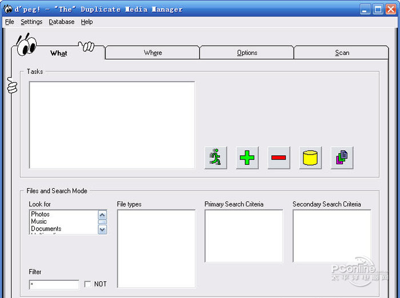The height and width of the screenshot is (298, 400).
Task: Click inside the Tasks list box
Action: [112, 125]
